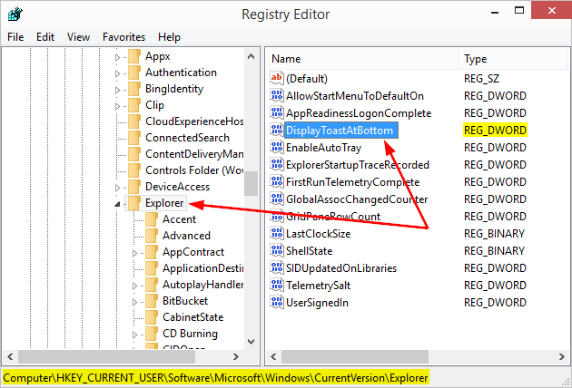Collapse the Explorer tree node
The image size is (572, 388).
coord(117,204)
